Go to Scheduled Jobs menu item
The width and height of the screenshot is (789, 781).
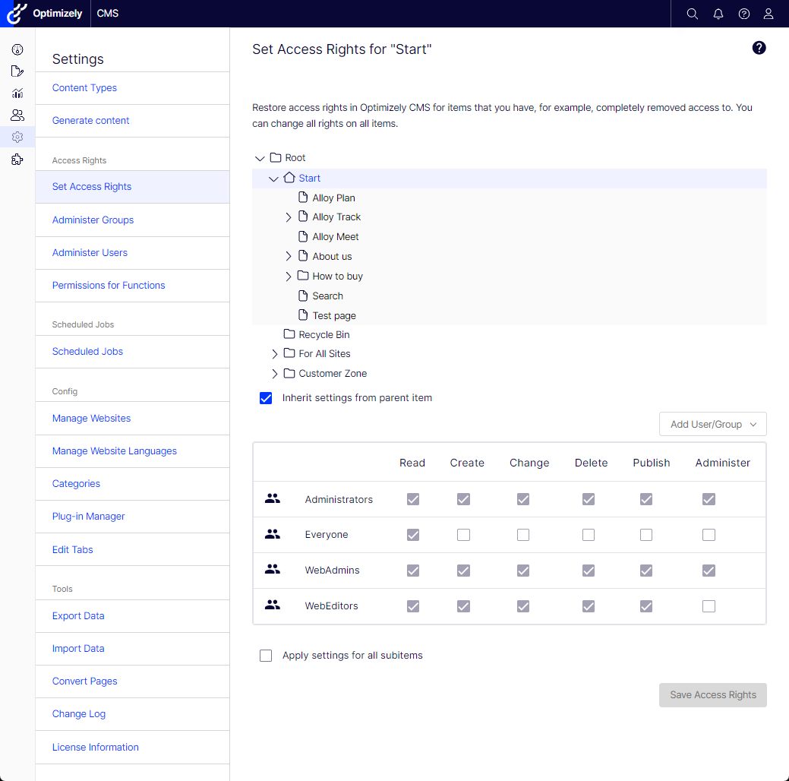coord(87,352)
